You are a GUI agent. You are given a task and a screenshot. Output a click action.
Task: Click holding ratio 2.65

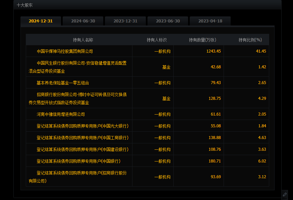[x=262, y=82]
